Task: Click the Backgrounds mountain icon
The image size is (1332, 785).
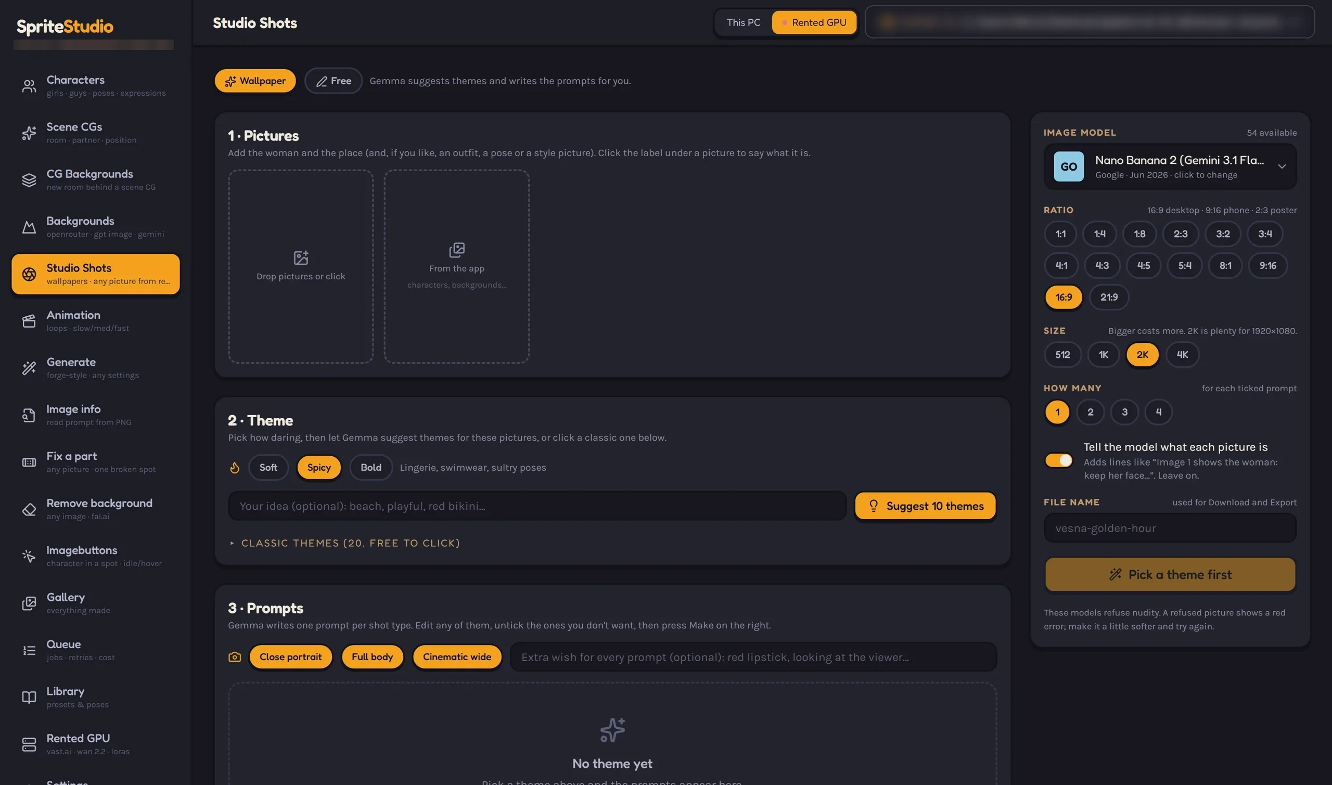Action: click(x=29, y=227)
